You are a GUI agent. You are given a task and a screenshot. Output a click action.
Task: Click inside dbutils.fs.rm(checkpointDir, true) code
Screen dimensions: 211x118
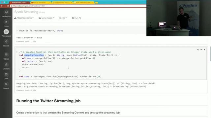click(41, 30)
